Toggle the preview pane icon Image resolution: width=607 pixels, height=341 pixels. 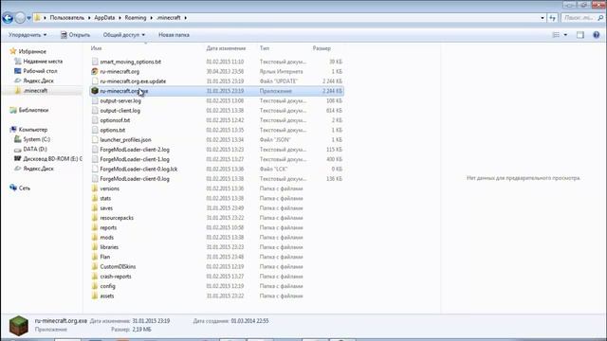click(x=579, y=35)
